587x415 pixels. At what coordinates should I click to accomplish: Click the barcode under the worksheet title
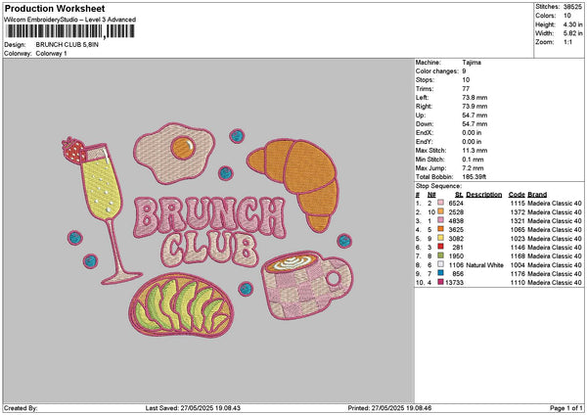(69, 31)
